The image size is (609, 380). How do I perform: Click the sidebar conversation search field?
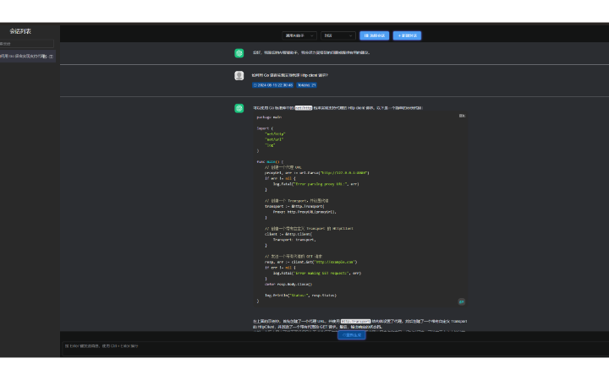27,44
